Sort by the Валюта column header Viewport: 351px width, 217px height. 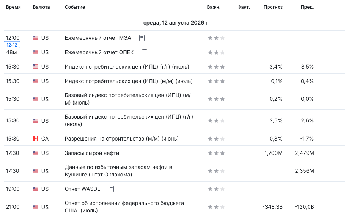(x=41, y=7)
